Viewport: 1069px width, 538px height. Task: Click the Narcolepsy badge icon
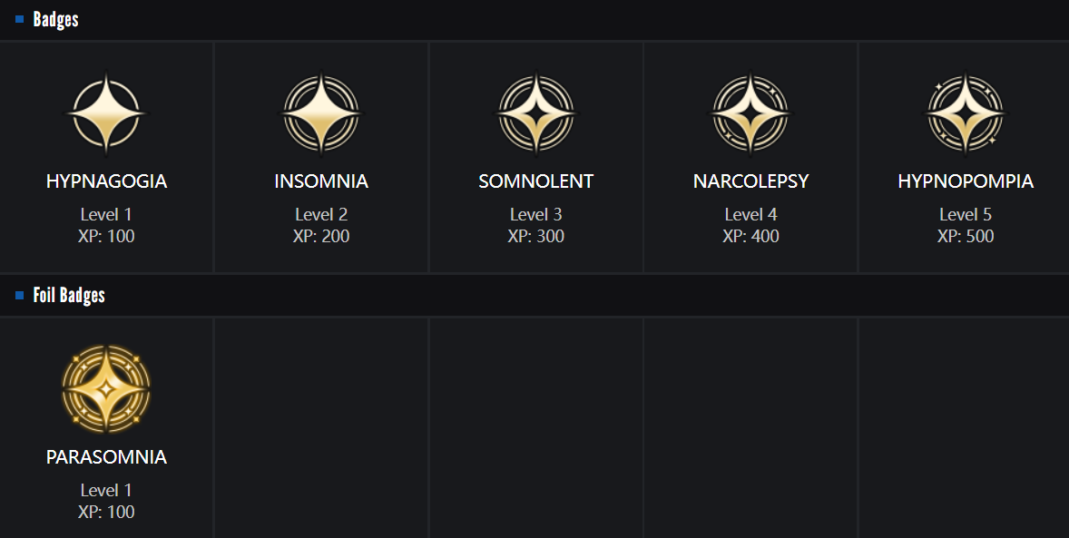point(750,115)
